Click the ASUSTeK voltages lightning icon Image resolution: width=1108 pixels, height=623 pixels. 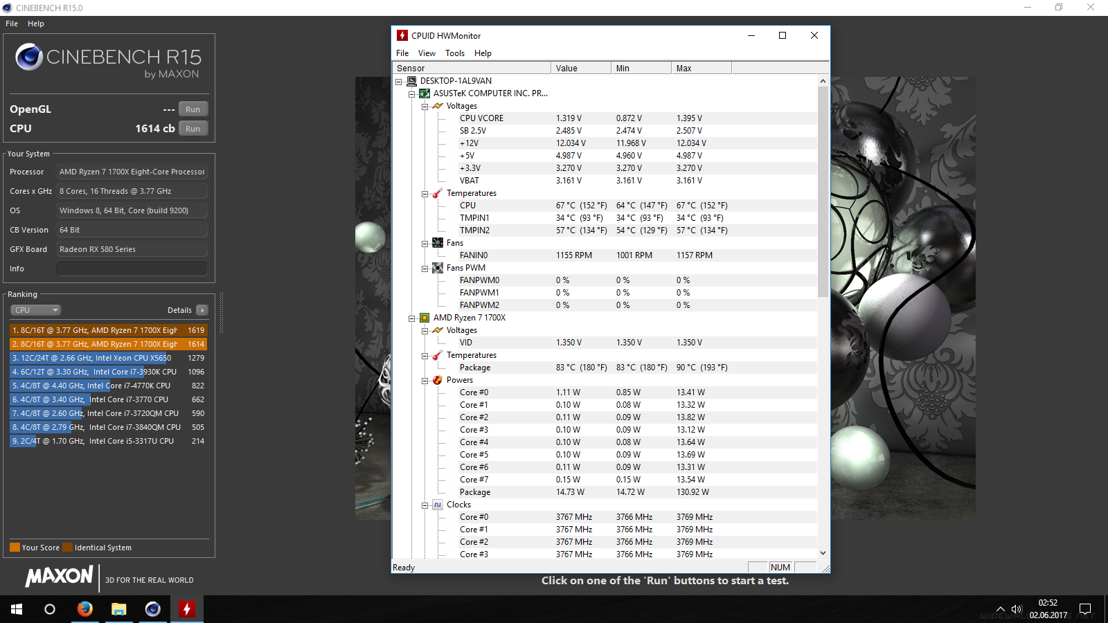(x=438, y=106)
